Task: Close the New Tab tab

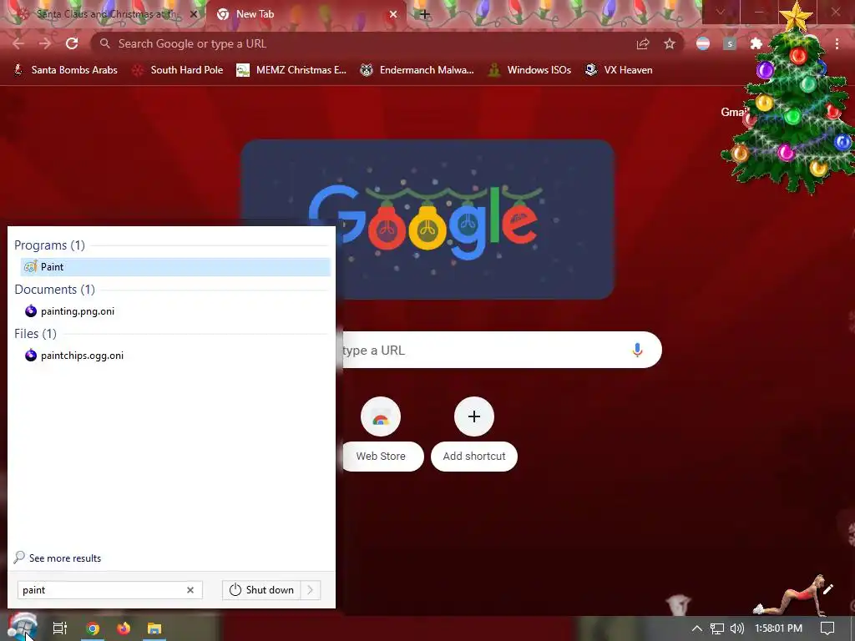Action: [393, 14]
